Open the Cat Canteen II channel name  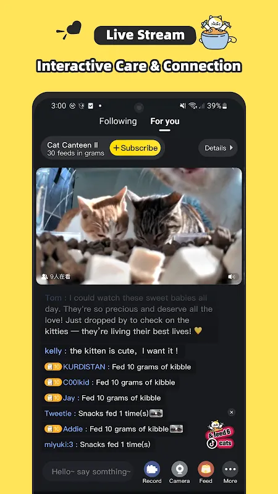click(x=72, y=145)
